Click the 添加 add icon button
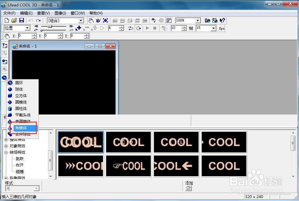Screen dimensions: 299x201 (x=188, y=188)
